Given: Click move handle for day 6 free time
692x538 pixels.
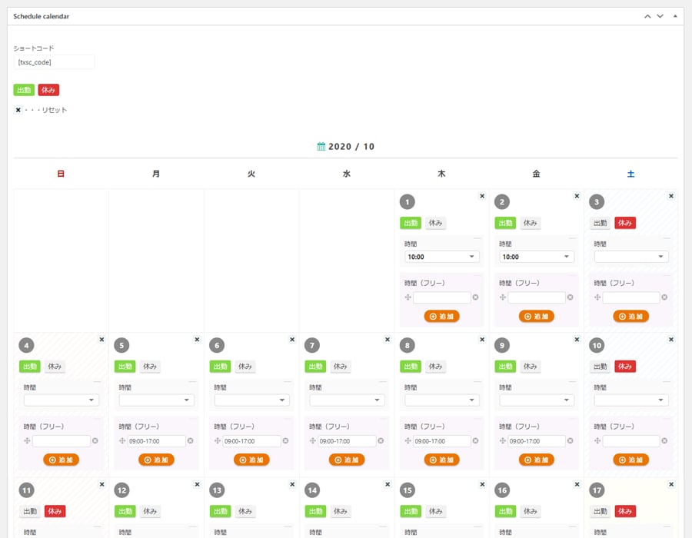Looking at the screenshot, I should point(217,441).
